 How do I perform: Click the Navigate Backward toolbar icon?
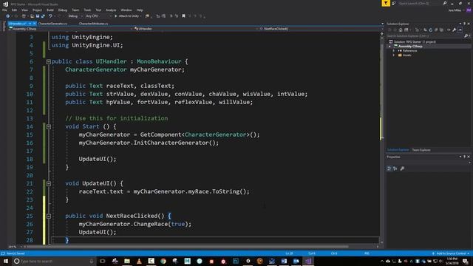click(8, 16)
